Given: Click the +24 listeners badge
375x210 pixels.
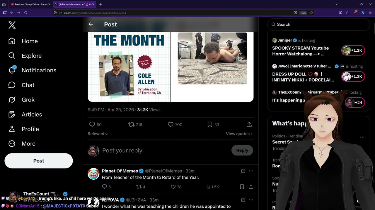Looking at the screenshot, I should coord(355,102).
